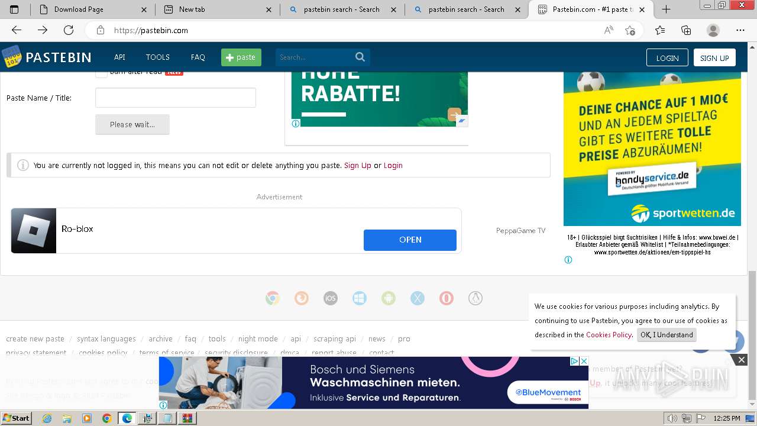The image size is (757, 426).
Task: Click the syntax languages footer link
Action: 106,339
